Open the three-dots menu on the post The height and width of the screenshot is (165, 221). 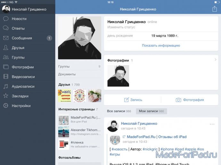click(x=212, y=124)
